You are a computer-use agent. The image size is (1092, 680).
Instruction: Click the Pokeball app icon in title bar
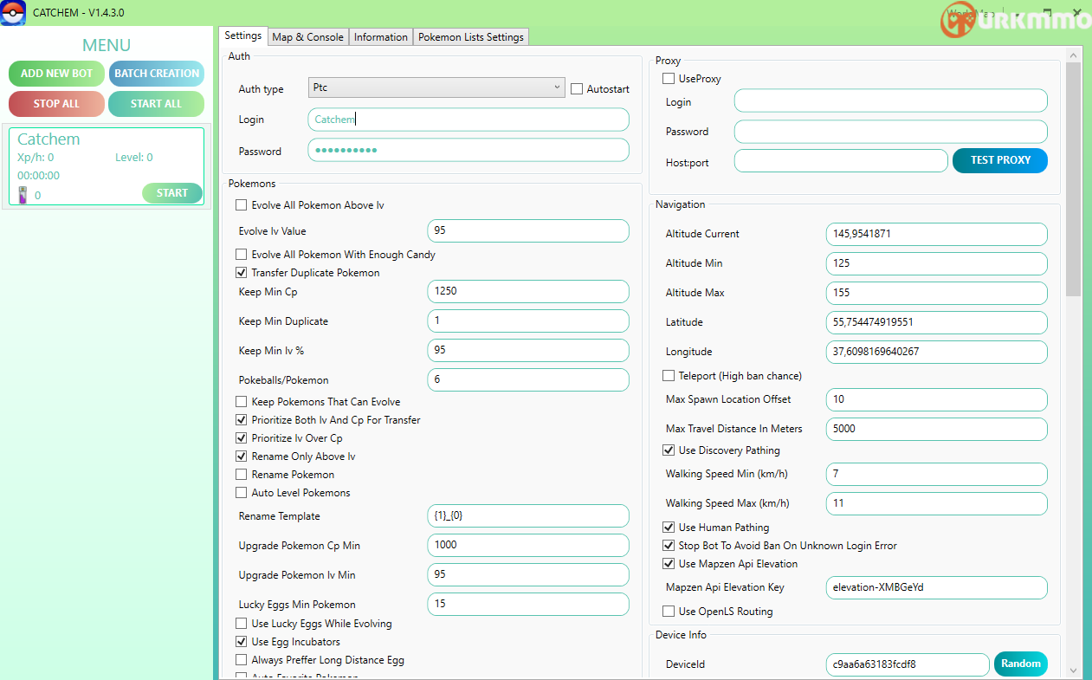pos(13,13)
